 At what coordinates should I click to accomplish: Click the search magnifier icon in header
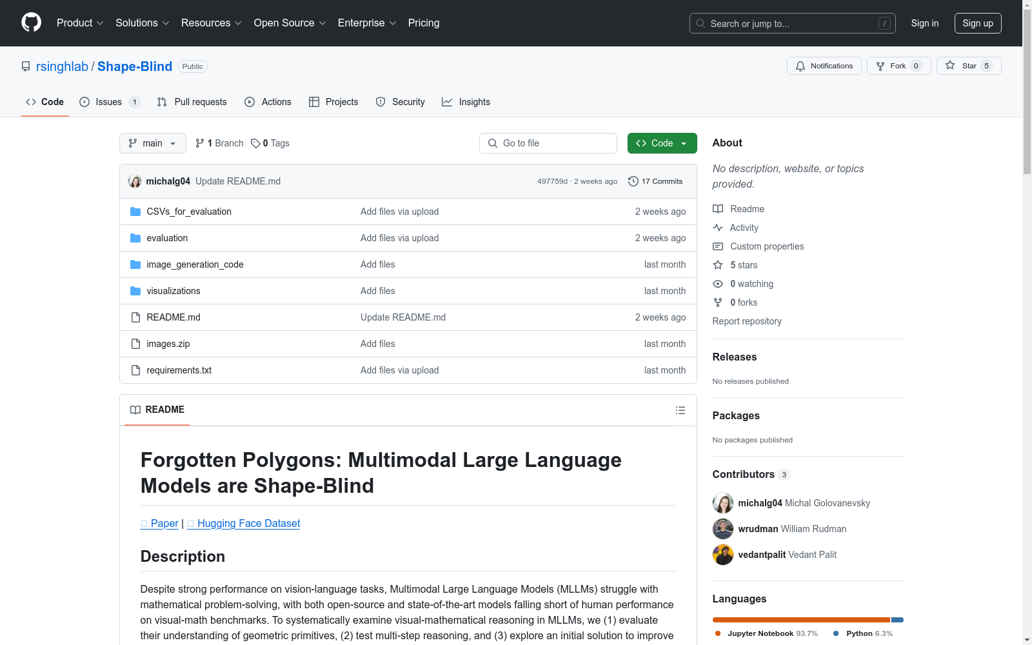(x=700, y=23)
